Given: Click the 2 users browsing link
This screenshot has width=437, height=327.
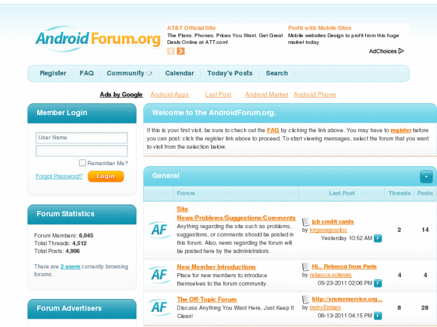Looking at the screenshot, I should click(70, 266).
